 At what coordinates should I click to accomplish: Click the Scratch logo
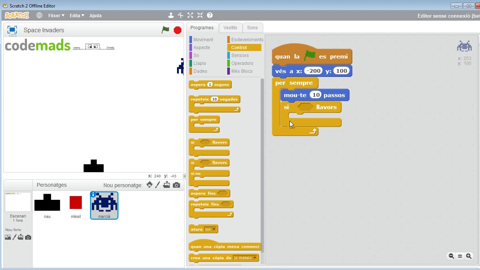point(17,15)
